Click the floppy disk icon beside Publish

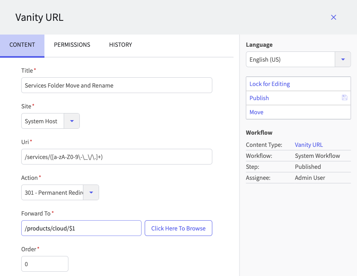click(x=344, y=98)
